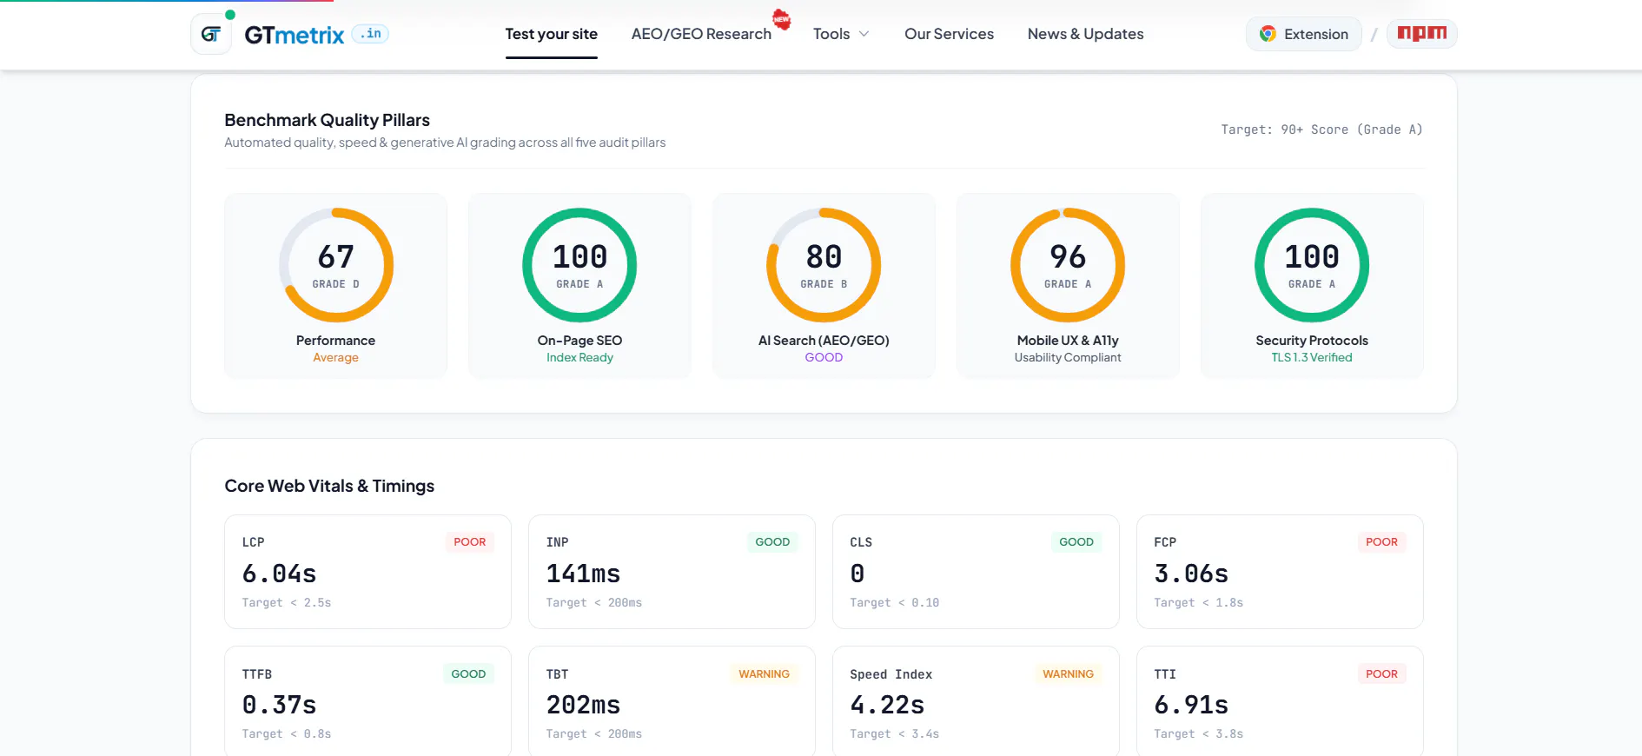Screen dimensions: 1642x756
Task: Click the GOOD badge on the CLS card
Action: [x=1076, y=542]
